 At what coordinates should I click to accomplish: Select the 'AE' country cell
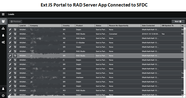[68, 43]
